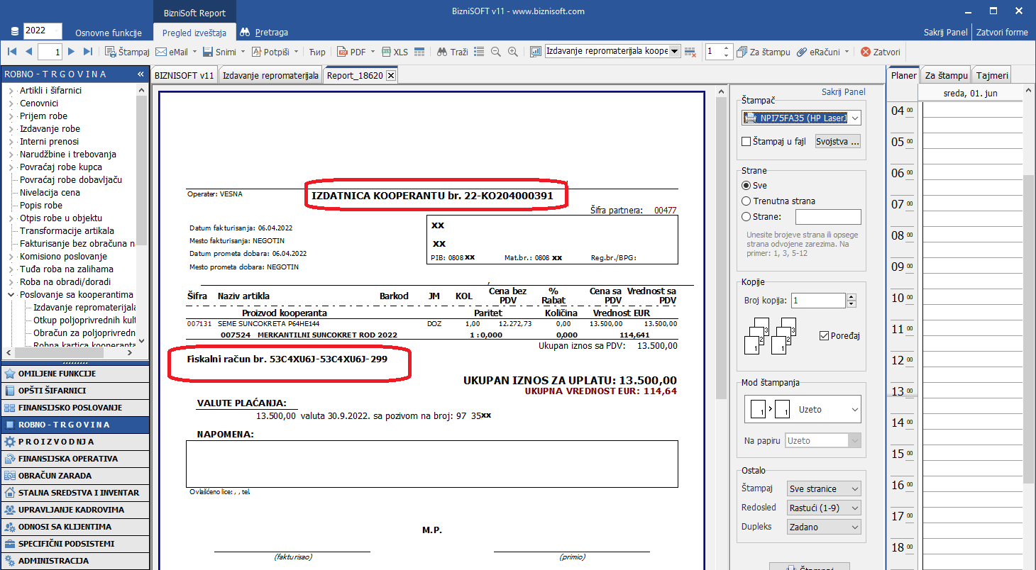
Task: Click the Svojstva printer properties button
Action: [837, 142]
